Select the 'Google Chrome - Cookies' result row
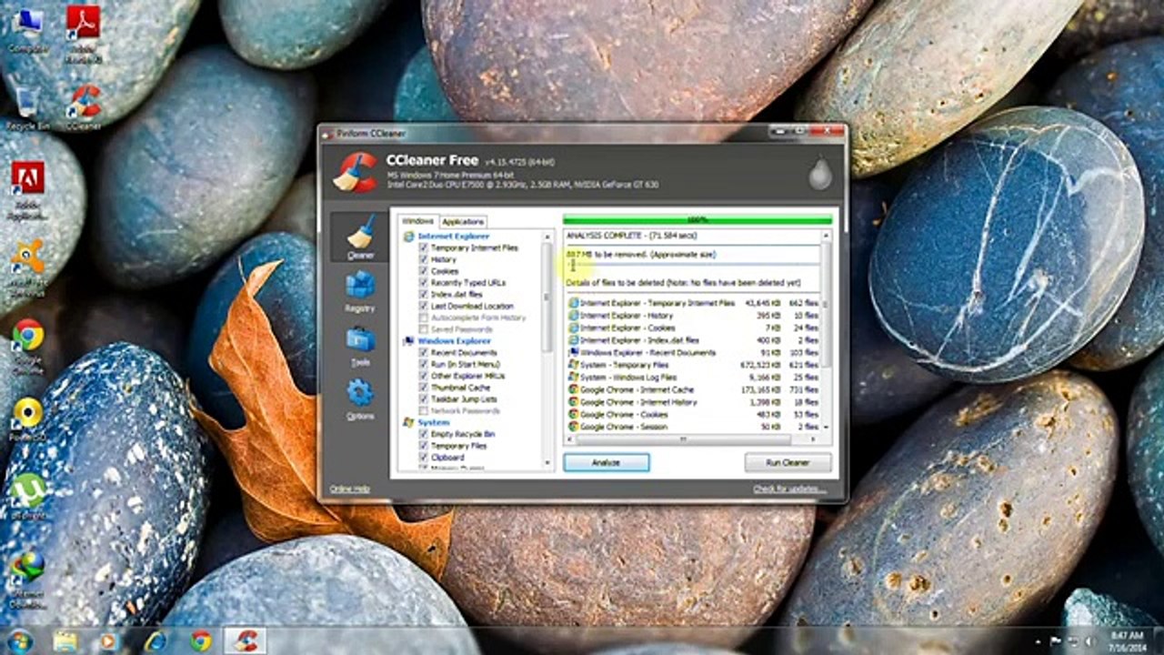 point(693,414)
